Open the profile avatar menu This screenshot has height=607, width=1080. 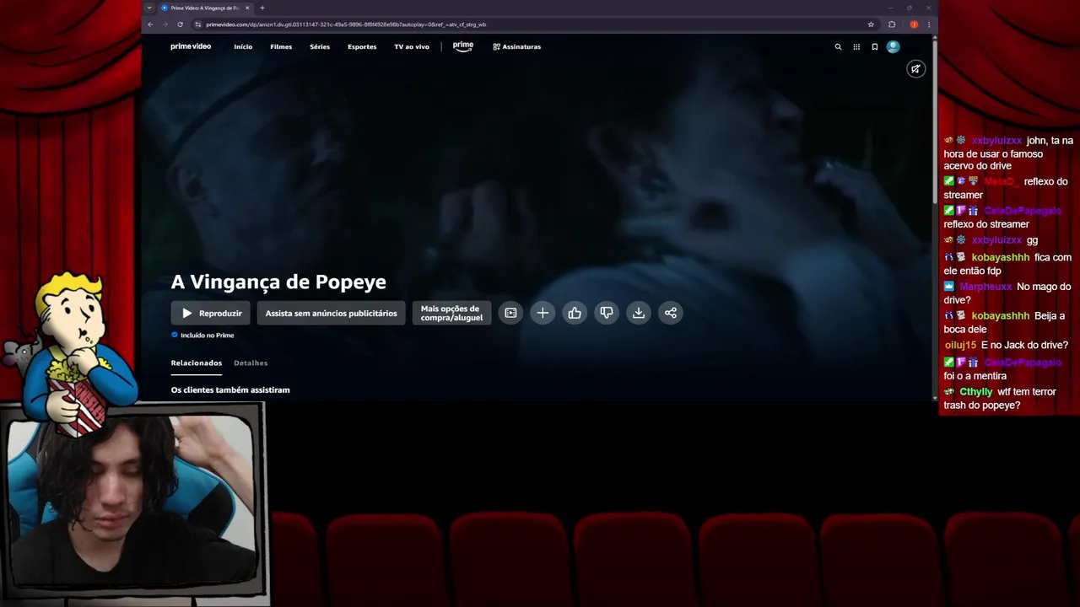point(894,47)
